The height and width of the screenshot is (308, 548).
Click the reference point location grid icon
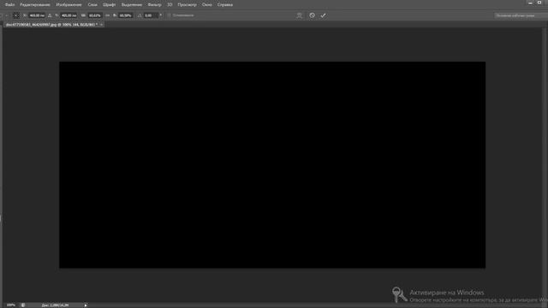click(x=16, y=15)
